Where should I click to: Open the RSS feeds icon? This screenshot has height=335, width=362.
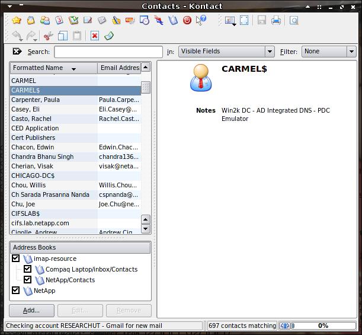[130, 20]
